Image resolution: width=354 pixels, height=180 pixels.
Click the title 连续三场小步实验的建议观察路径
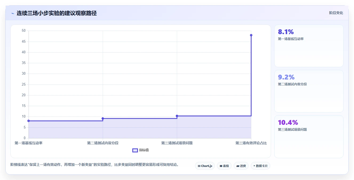[57, 13]
